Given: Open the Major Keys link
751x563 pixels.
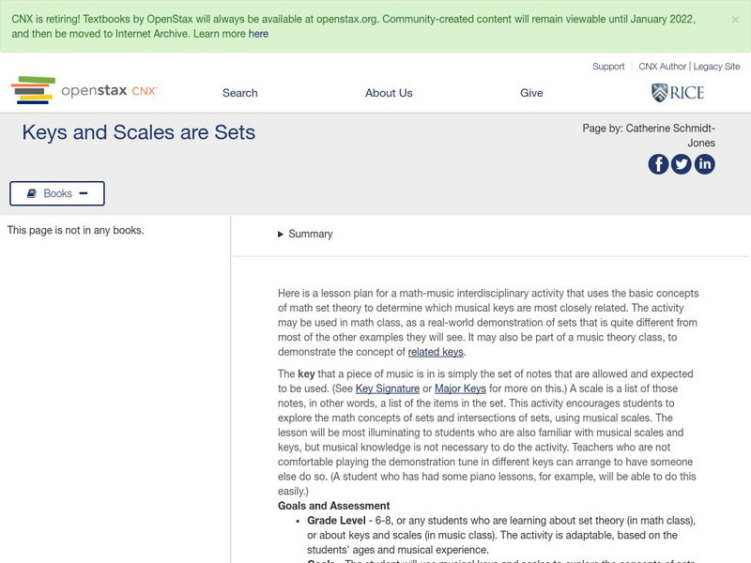Looking at the screenshot, I should (x=460, y=388).
